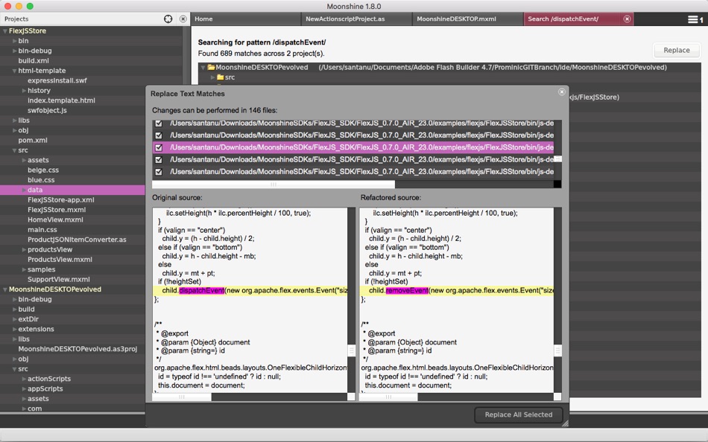Close the Replace Text Matches dialog
Screen dimensions: 708x442
(x=562, y=92)
